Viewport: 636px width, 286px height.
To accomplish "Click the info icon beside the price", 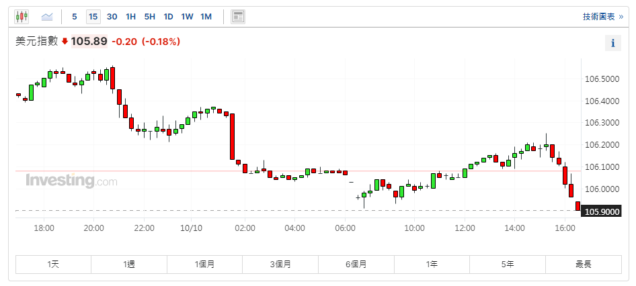I will pos(612,43).
